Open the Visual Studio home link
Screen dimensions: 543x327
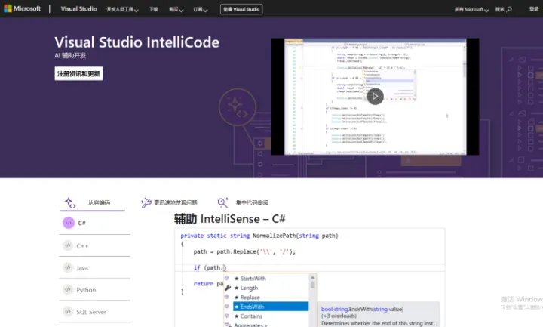click(78, 9)
